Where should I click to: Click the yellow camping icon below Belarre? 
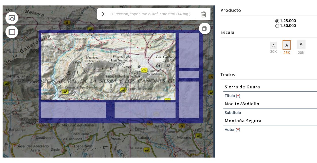[x=67, y=22]
